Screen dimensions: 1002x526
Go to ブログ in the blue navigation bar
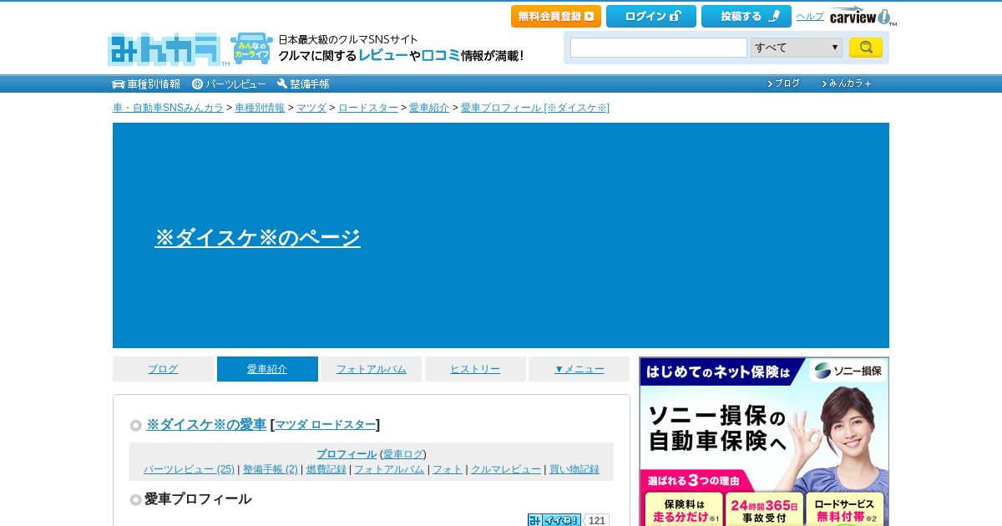coord(783,83)
